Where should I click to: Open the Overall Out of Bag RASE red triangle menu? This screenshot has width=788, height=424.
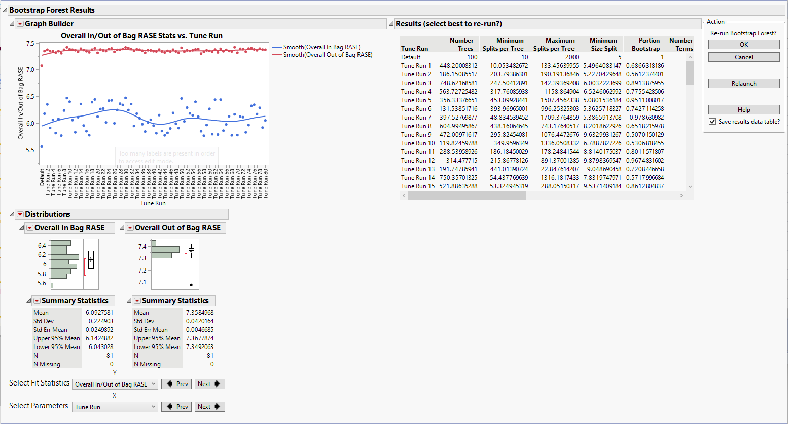(129, 228)
